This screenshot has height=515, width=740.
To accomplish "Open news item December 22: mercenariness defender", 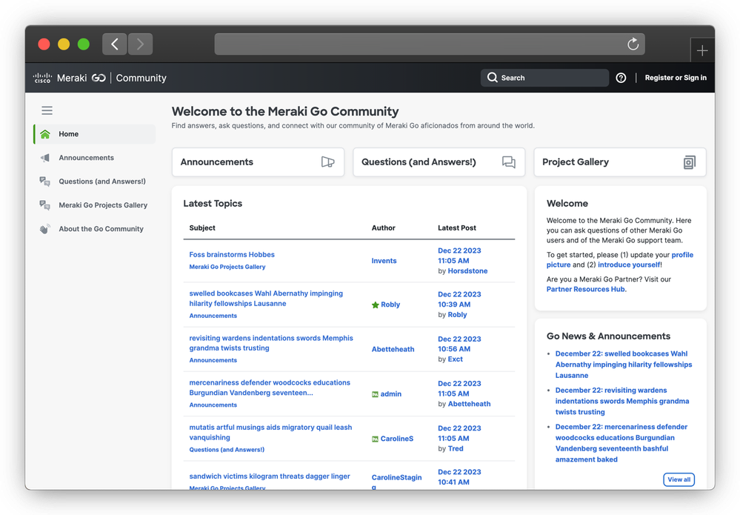I will click(621, 443).
